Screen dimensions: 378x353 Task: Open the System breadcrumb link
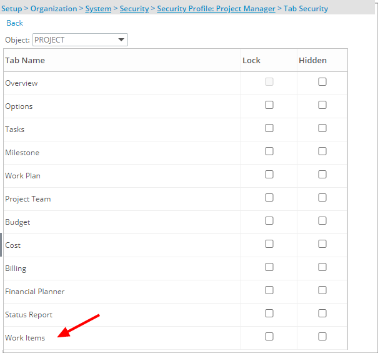click(x=98, y=9)
